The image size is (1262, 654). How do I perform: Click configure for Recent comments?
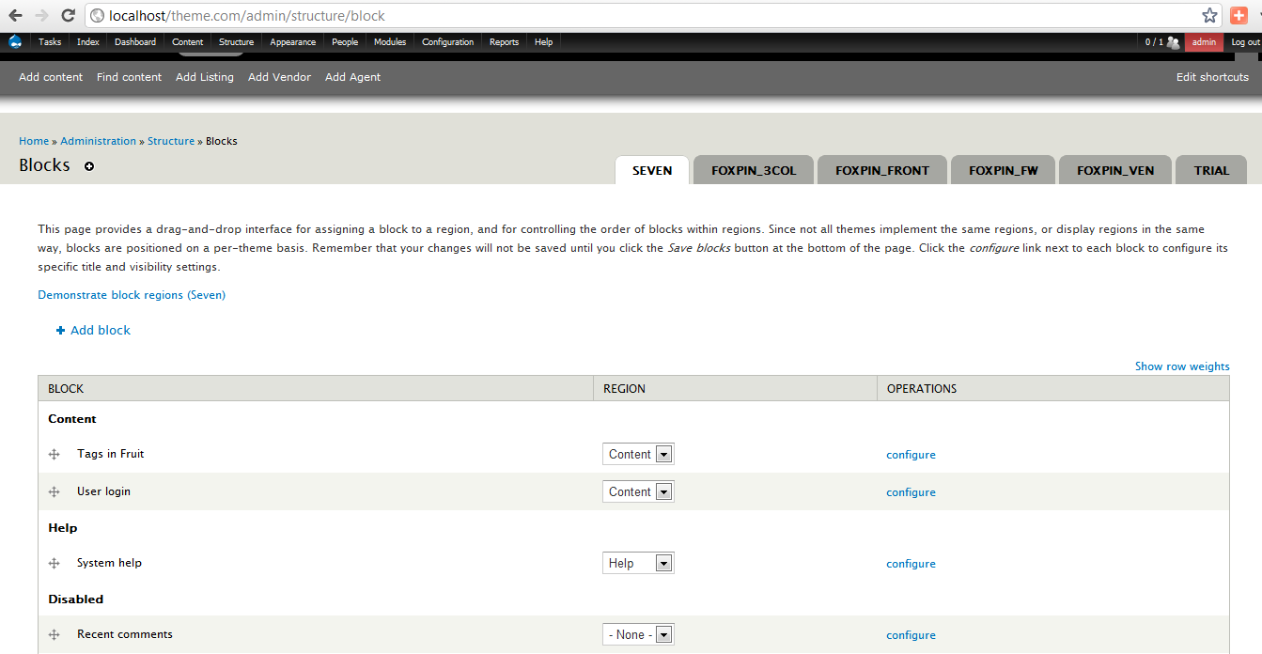pos(911,635)
